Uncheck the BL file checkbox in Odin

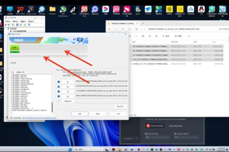point(59,82)
